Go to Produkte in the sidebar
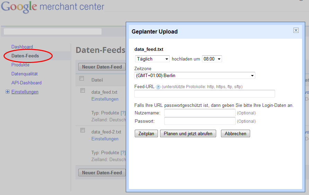Screen dimensions: 309x195 [20, 65]
